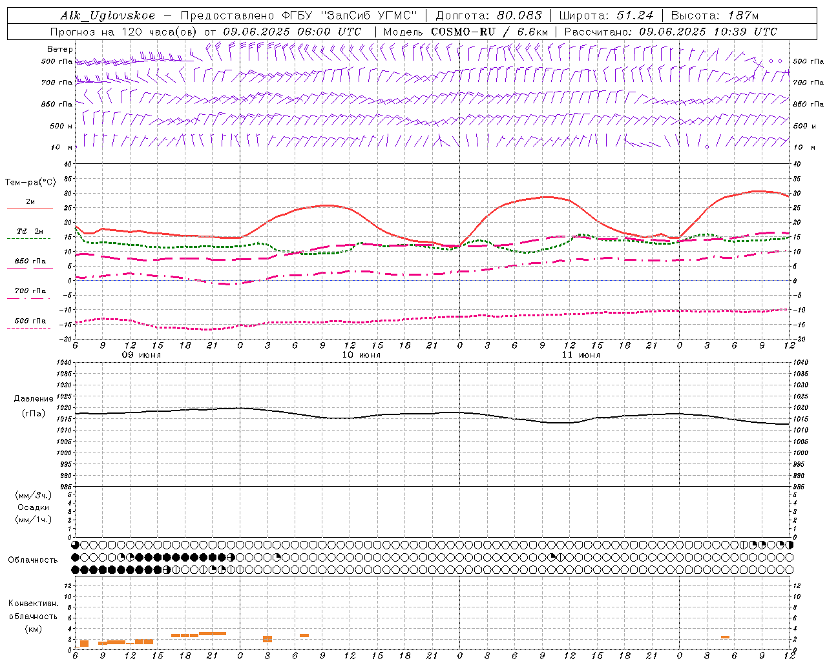Click the 11 июня date label
This screenshot has height=661, width=827.
coord(581,355)
